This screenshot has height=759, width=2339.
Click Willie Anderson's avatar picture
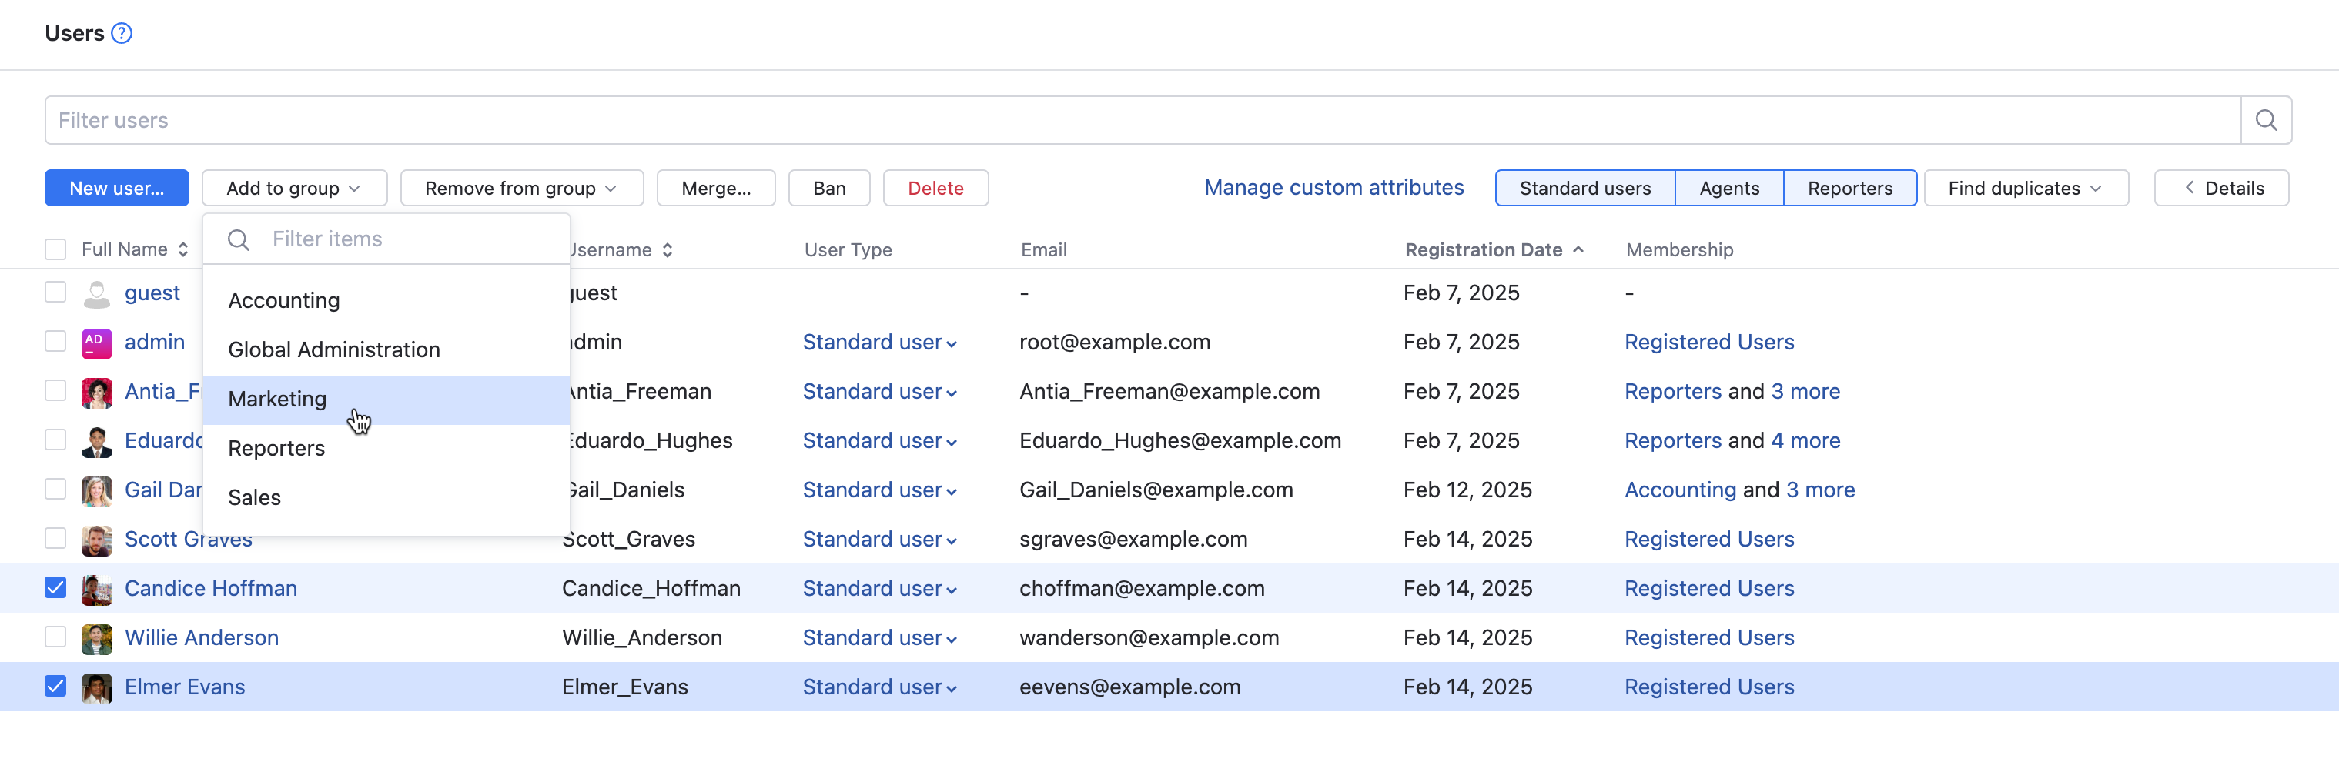click(96, 638)
